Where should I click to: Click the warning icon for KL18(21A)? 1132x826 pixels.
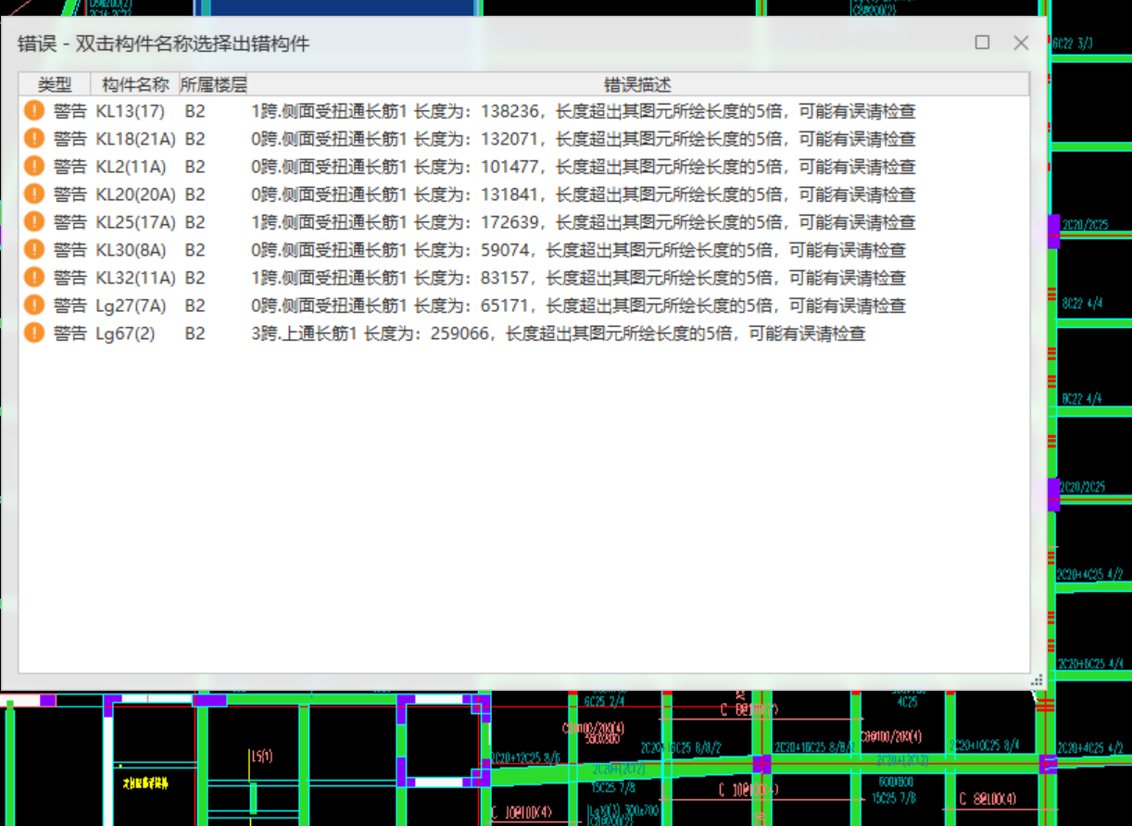point(34,139)
